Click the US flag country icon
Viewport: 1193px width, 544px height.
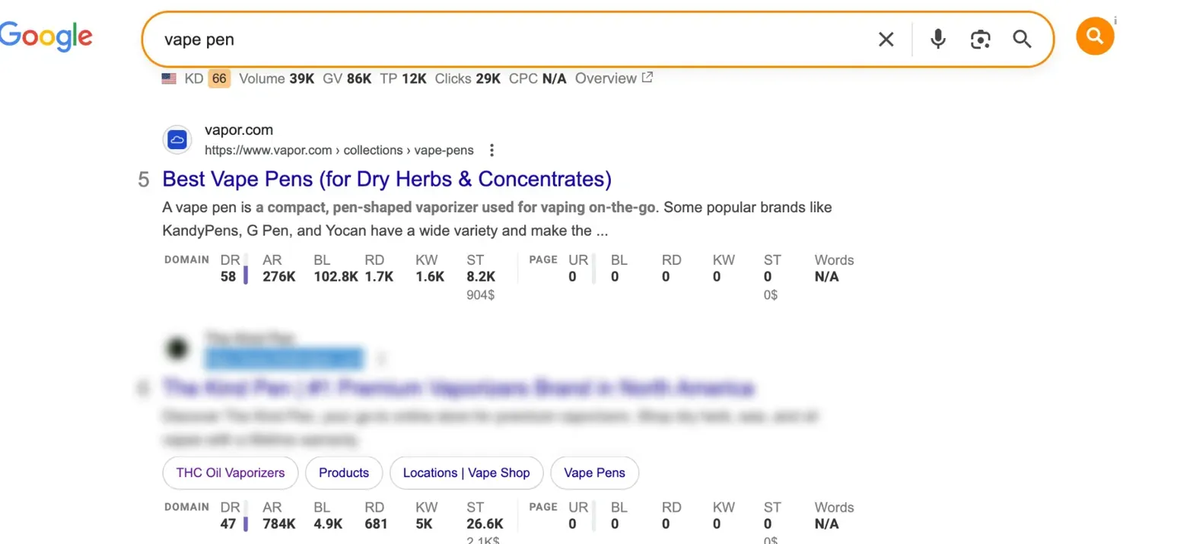[169, 78]
